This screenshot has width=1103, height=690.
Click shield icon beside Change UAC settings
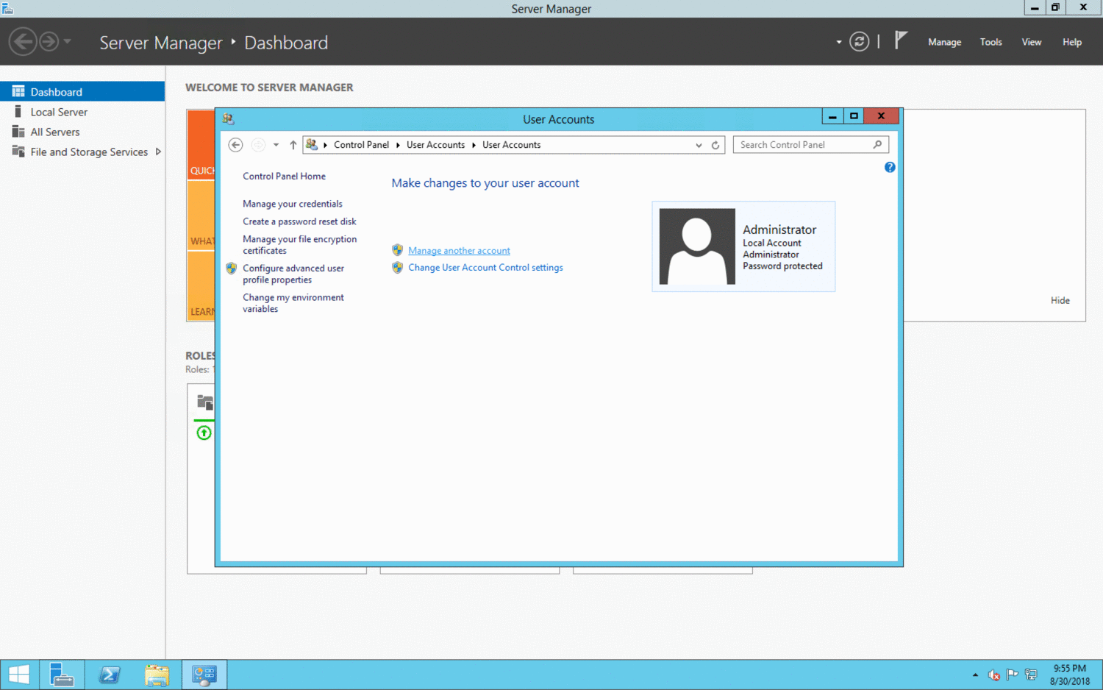click(397, 268)
